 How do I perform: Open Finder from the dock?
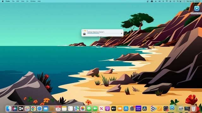[x=9, y=109]
